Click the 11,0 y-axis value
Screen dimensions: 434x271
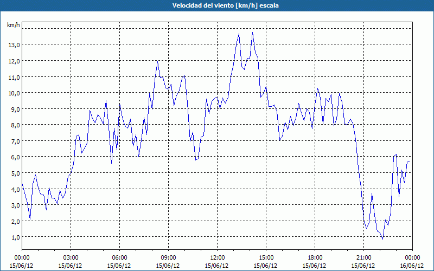pos(14,77)
